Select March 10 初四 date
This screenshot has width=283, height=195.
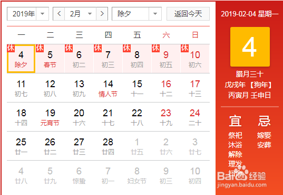pos(195,175)
